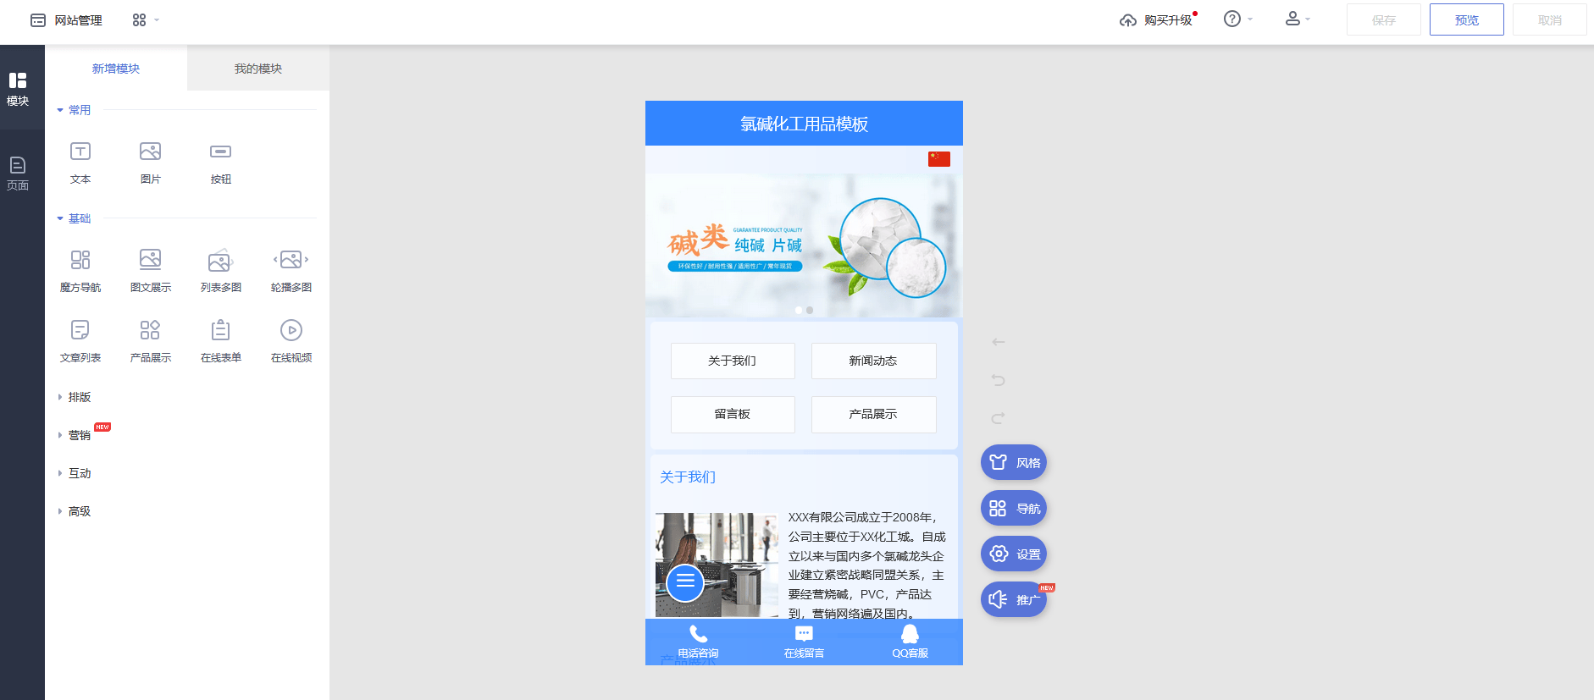1594x700 pixels.
Task: Click the 新闻动态 navigation button
Action: point(873,361)
